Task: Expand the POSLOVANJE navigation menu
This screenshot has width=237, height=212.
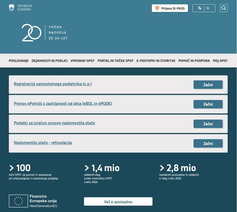Action: click(19, 61)
